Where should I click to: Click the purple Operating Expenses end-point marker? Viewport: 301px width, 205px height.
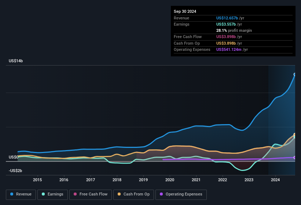point(295,157)
